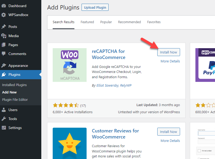215x159 pixels.
Task: Click 'Untested with your version of WordPress'
Action: click(x=149, y=112)
